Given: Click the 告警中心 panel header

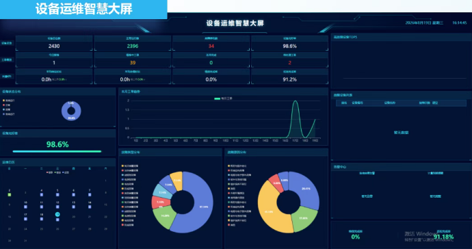Looking at the screenshot, I should click(x=401, y=167).
